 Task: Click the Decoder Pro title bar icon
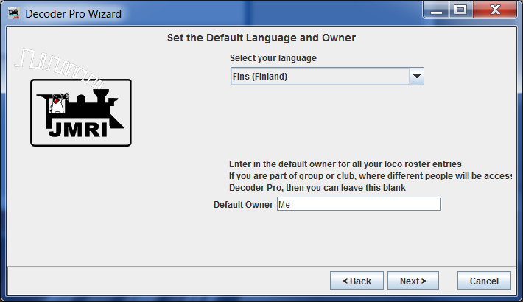click(14, 14)
